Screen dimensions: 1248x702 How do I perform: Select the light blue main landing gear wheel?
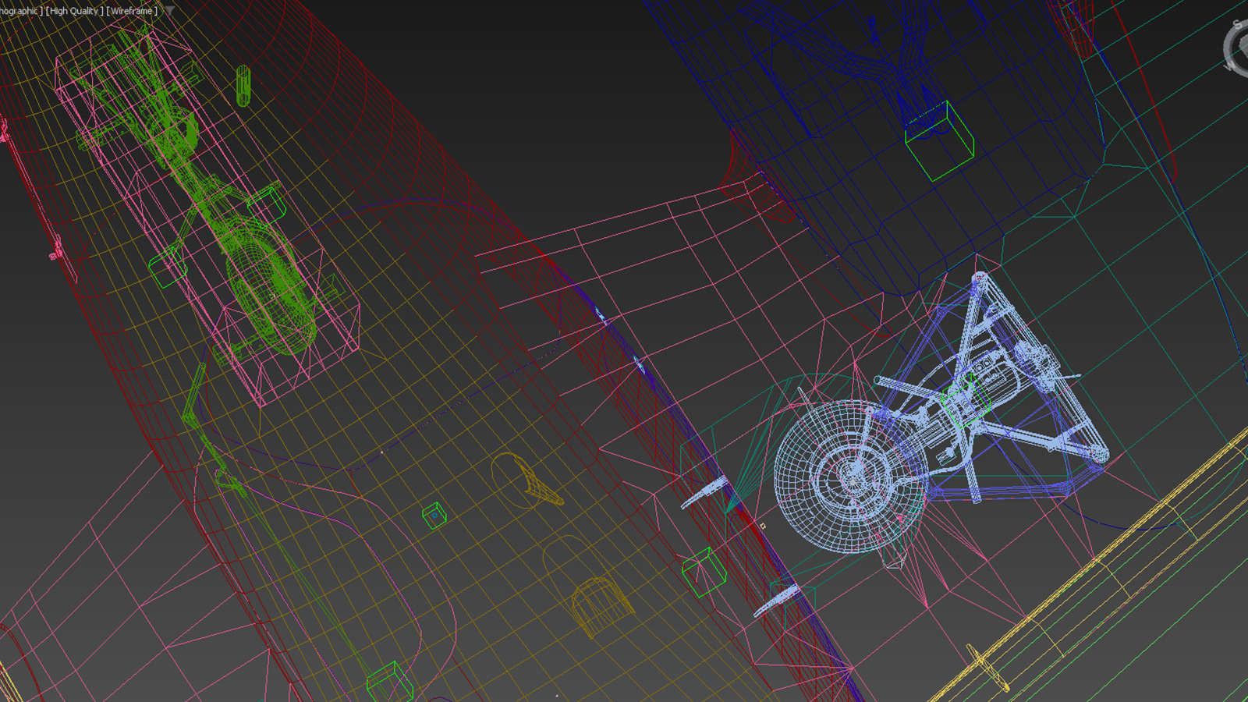click(x=849, y=477)
